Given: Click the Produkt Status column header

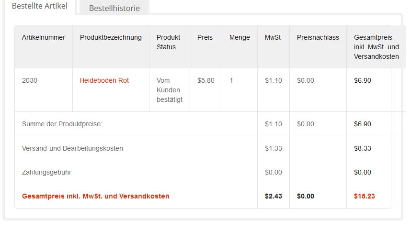Looking at the screenshot, I should (x=168, y=42).
